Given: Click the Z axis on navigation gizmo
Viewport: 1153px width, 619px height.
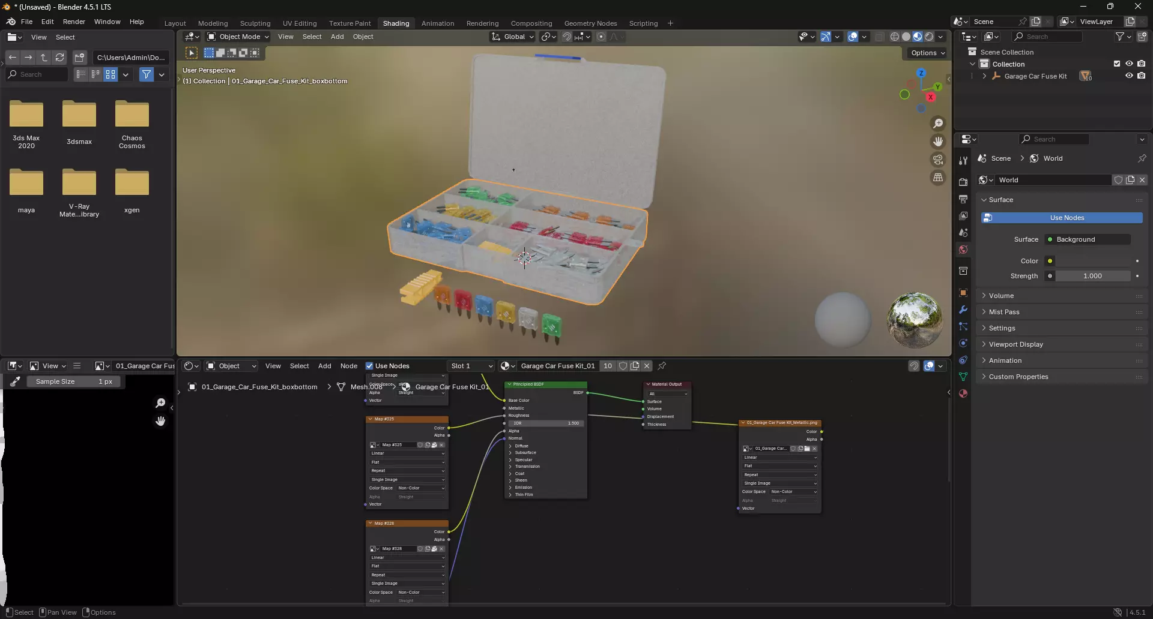Looking at the screenshot, I should point(921,73).
